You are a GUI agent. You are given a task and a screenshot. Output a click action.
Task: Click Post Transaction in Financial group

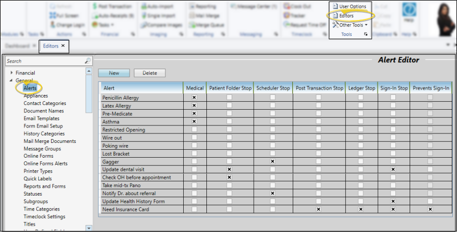(x=112, y=6)
